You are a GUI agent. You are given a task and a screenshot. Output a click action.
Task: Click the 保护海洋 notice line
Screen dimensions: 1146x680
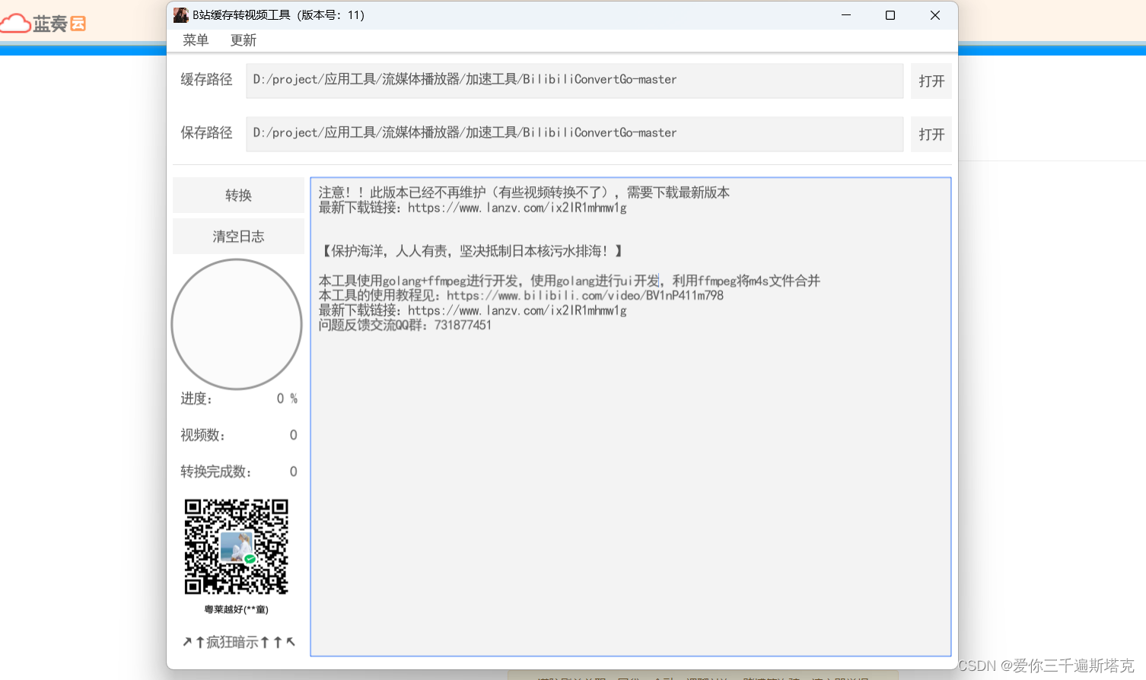tap(473, 251)
